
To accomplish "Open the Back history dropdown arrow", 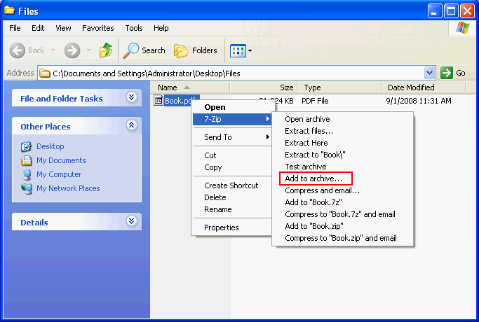I will [x=53, y=50].
